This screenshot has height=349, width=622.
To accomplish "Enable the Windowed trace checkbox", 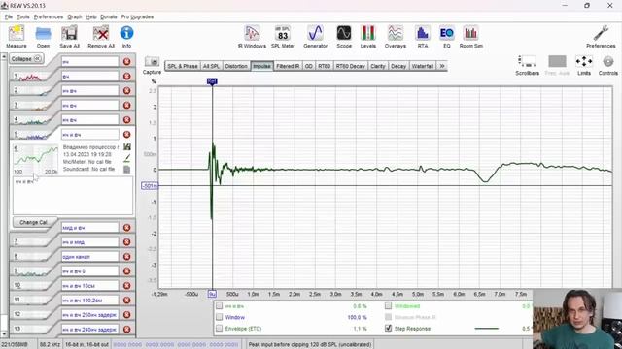I will [389, 306].
